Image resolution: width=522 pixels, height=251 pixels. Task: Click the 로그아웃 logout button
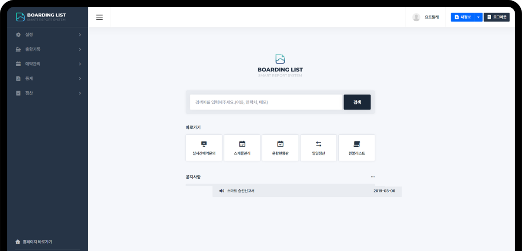pos(496,17)
